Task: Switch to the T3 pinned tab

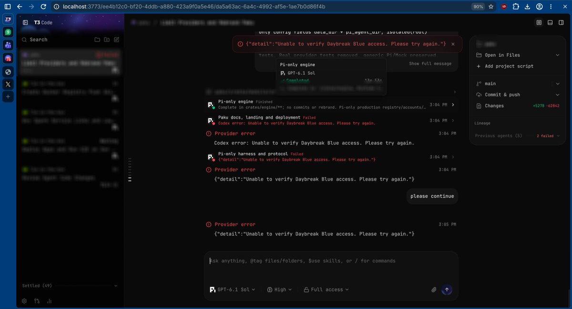Action: 8,20
